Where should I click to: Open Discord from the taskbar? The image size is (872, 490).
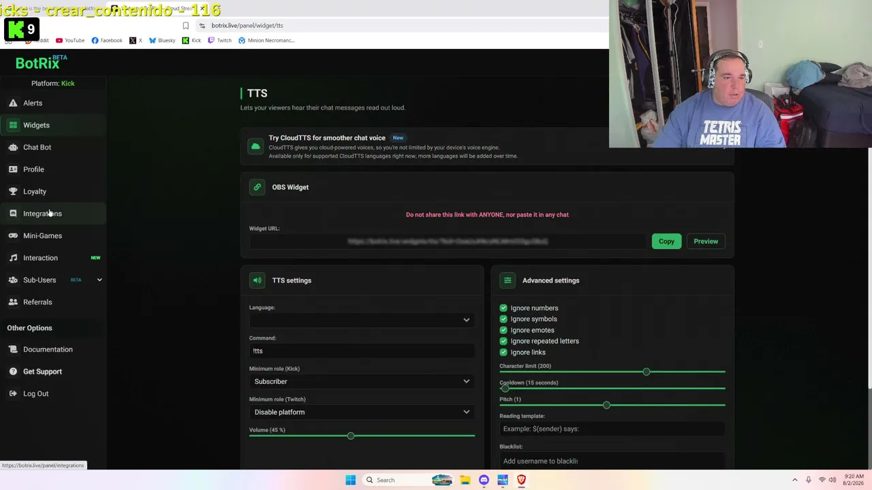click(x=484, y=480)
